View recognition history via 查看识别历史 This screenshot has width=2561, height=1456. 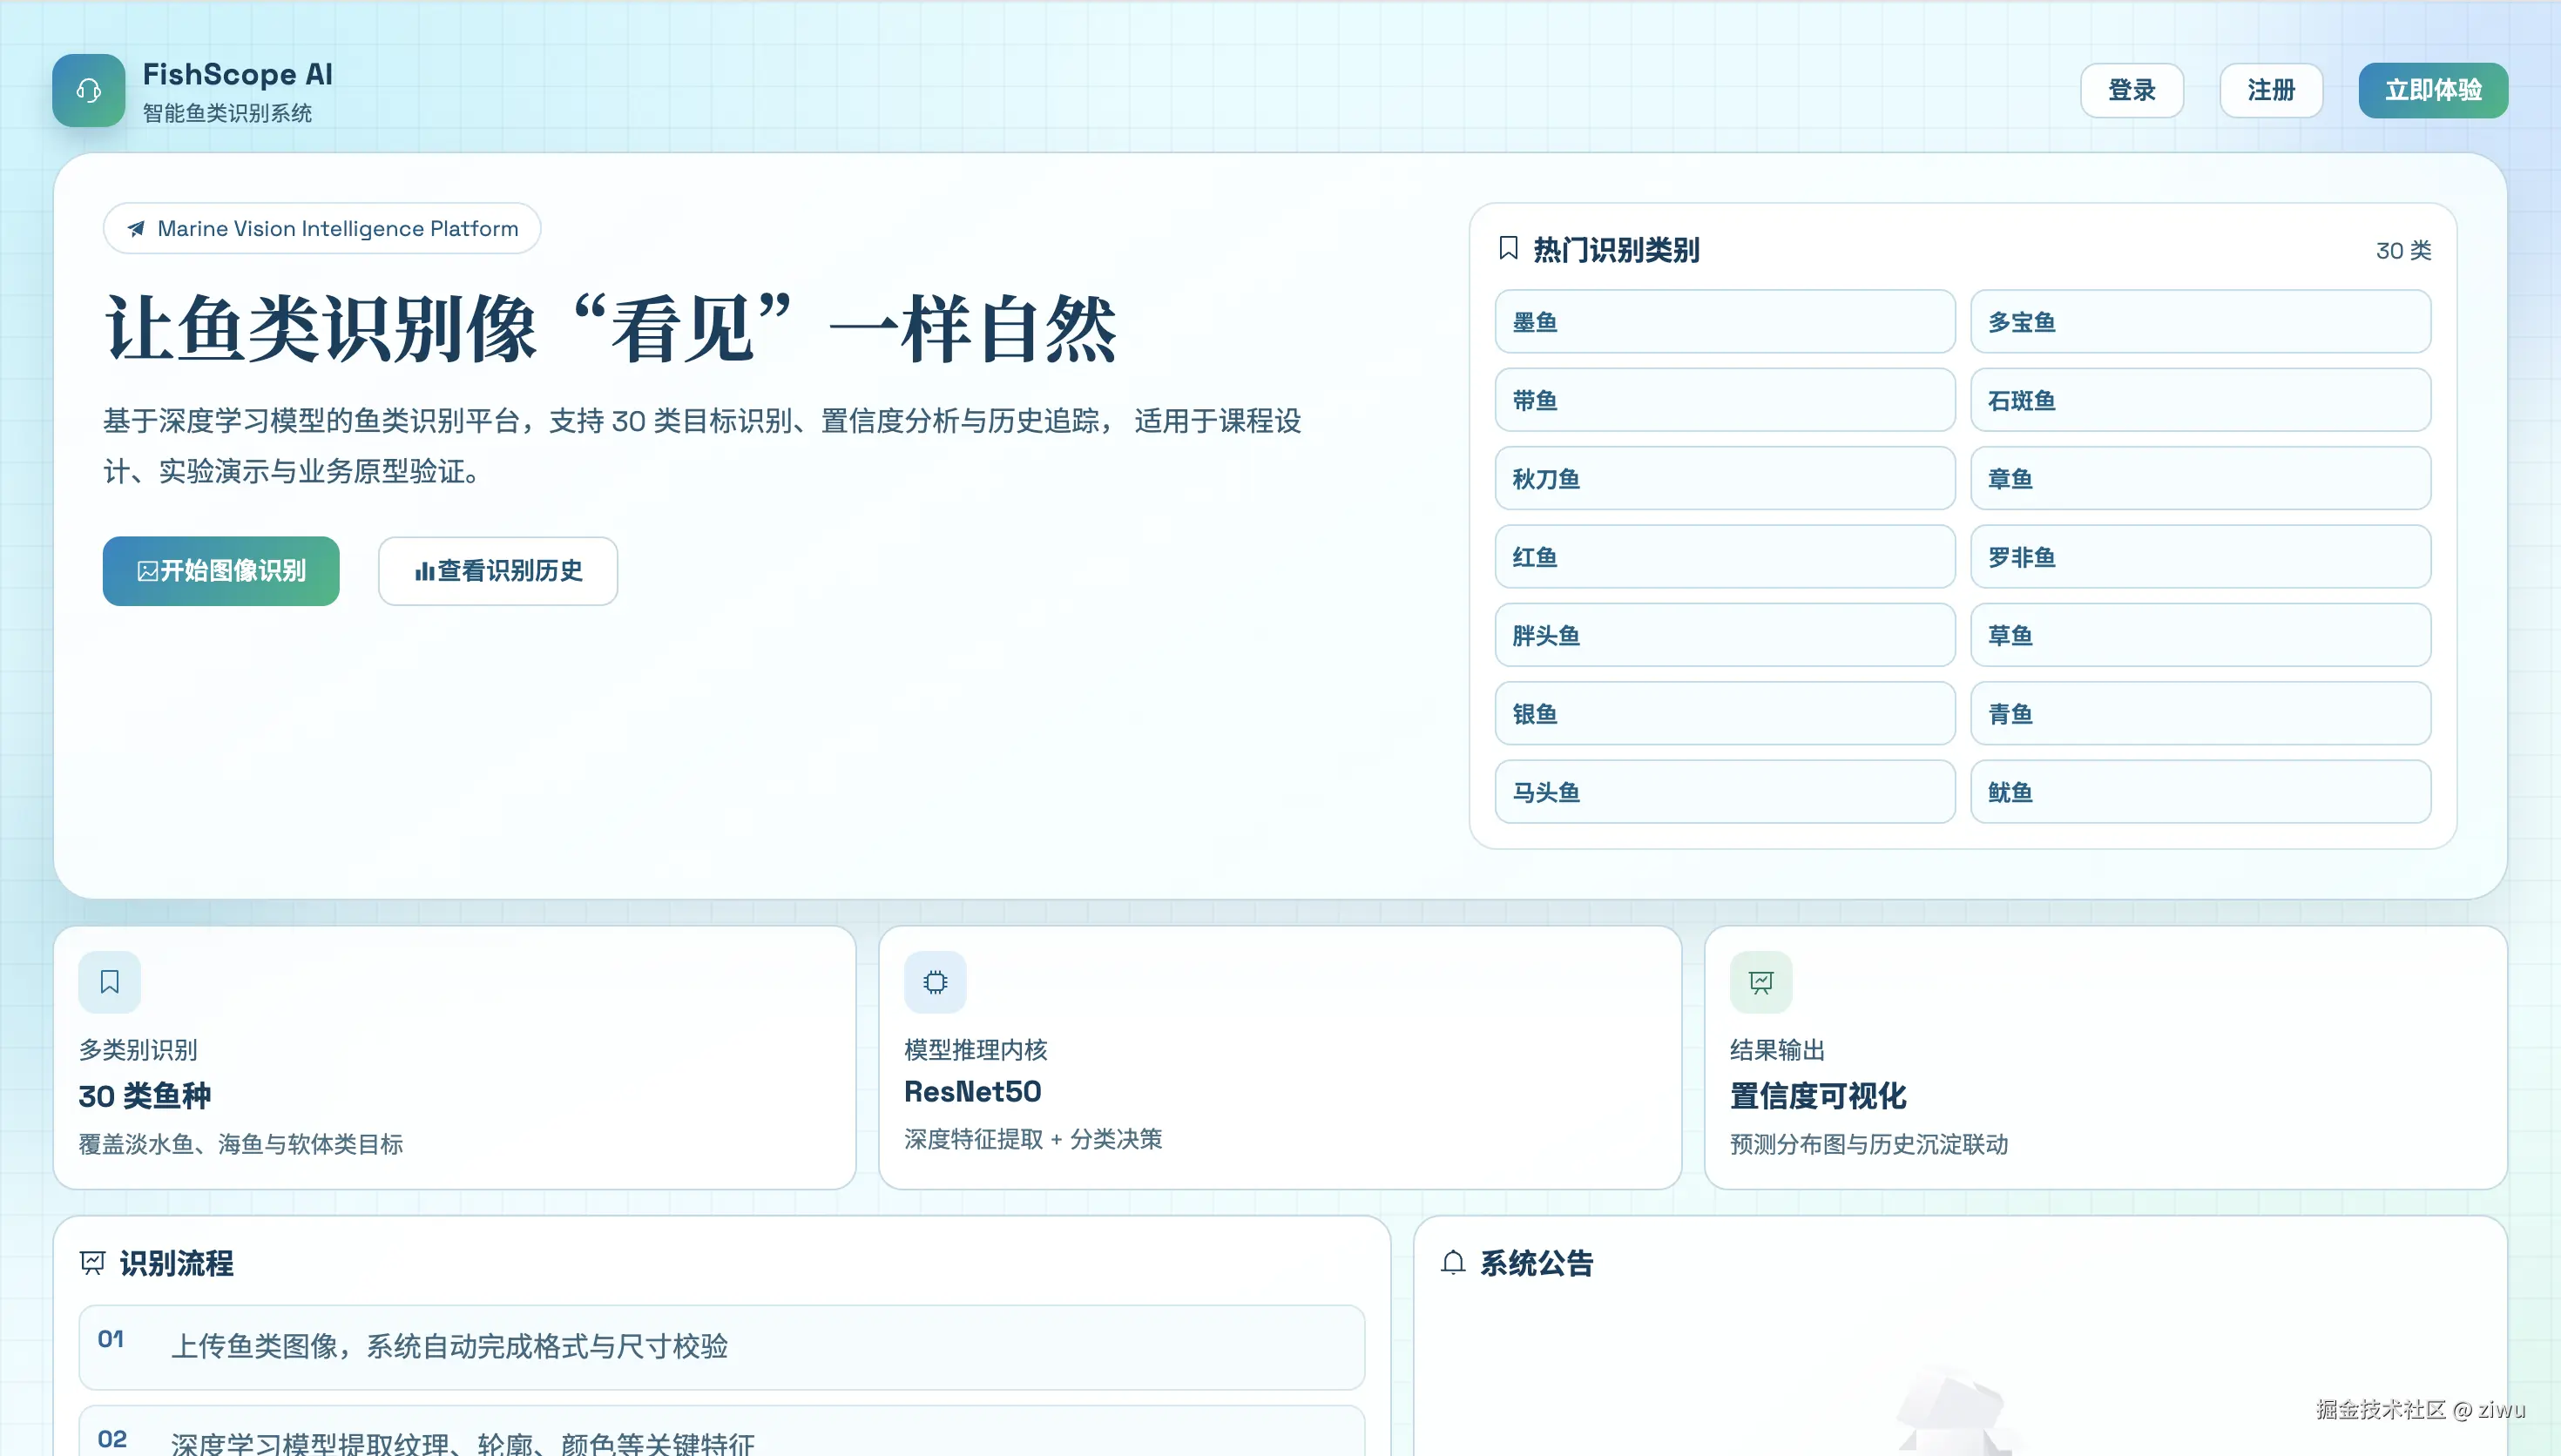[x=497, y=570]
